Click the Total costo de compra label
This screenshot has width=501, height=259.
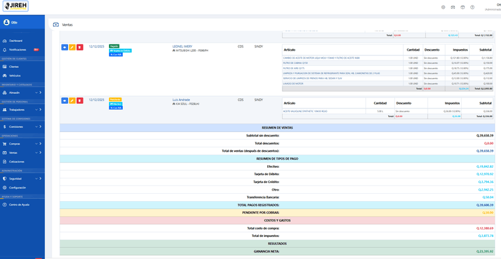(x=263, y=228)
